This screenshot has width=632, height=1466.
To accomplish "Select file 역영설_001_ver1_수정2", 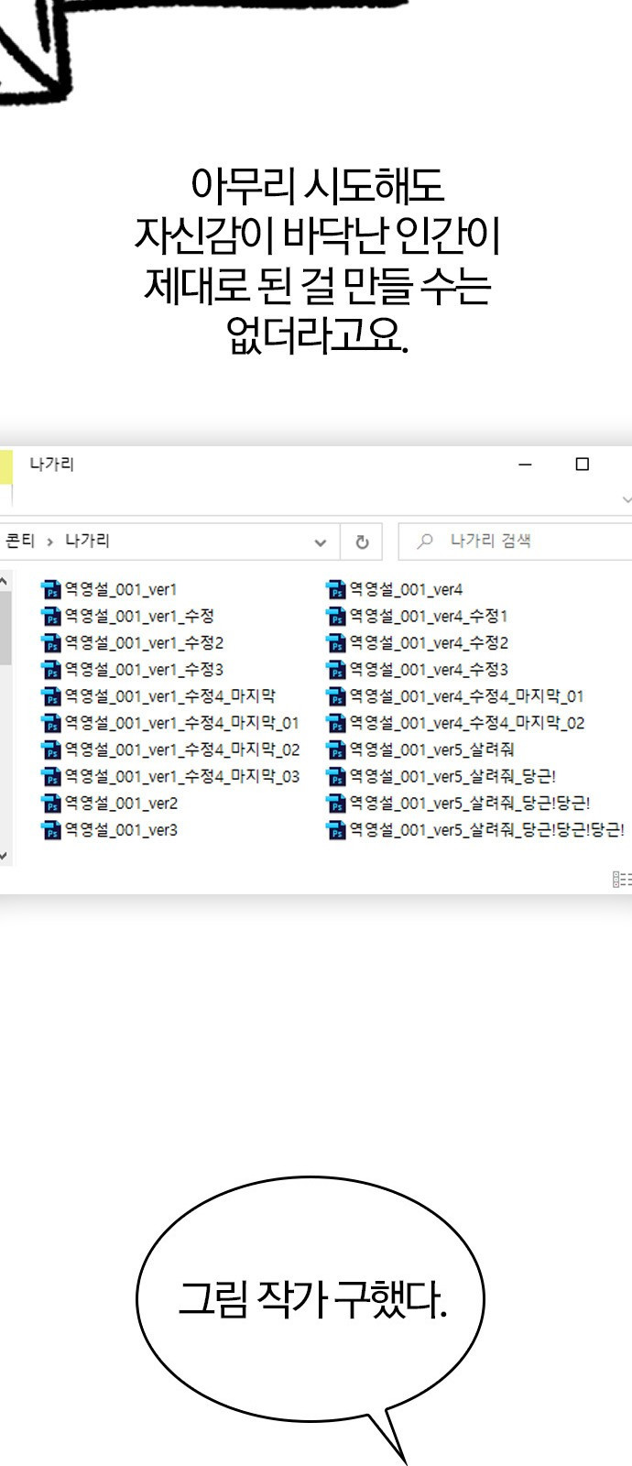I will 144,643.
